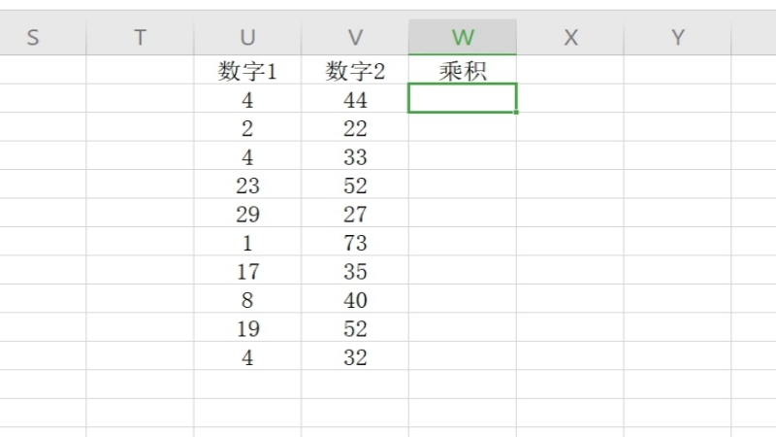Select the 乘积 header cell
Image resolution: width=776 pixels, height=437 pixels.
point(463,71)
